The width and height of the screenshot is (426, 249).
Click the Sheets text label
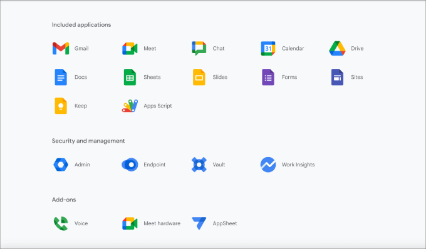[152, 77]
